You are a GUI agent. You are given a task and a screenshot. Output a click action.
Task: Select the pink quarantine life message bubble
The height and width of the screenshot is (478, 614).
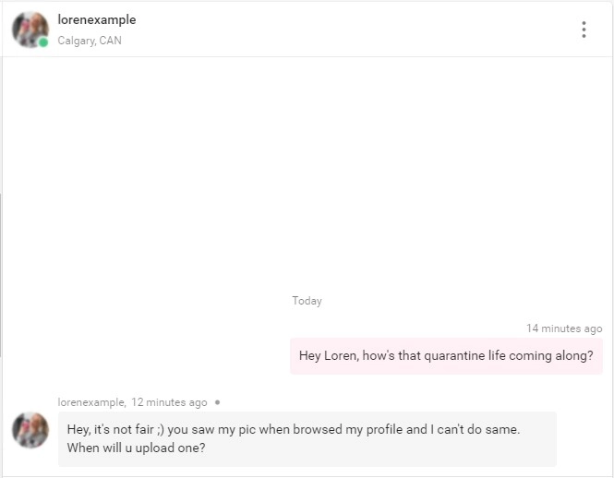[x=446, y=356]
